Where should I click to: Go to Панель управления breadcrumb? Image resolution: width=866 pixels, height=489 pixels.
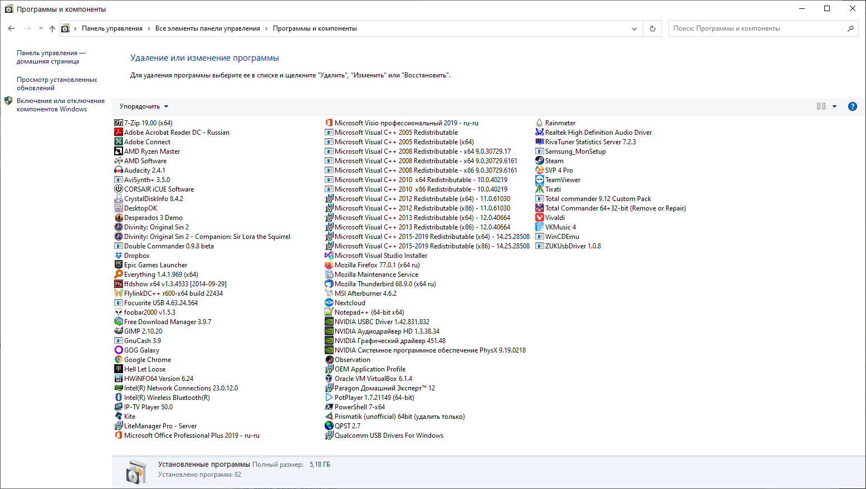pos(112,28)
